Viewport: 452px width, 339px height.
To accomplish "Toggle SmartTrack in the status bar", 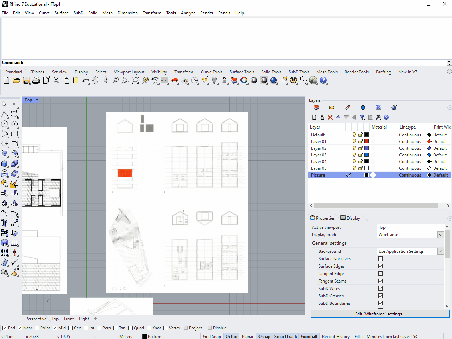I will 286,337.
